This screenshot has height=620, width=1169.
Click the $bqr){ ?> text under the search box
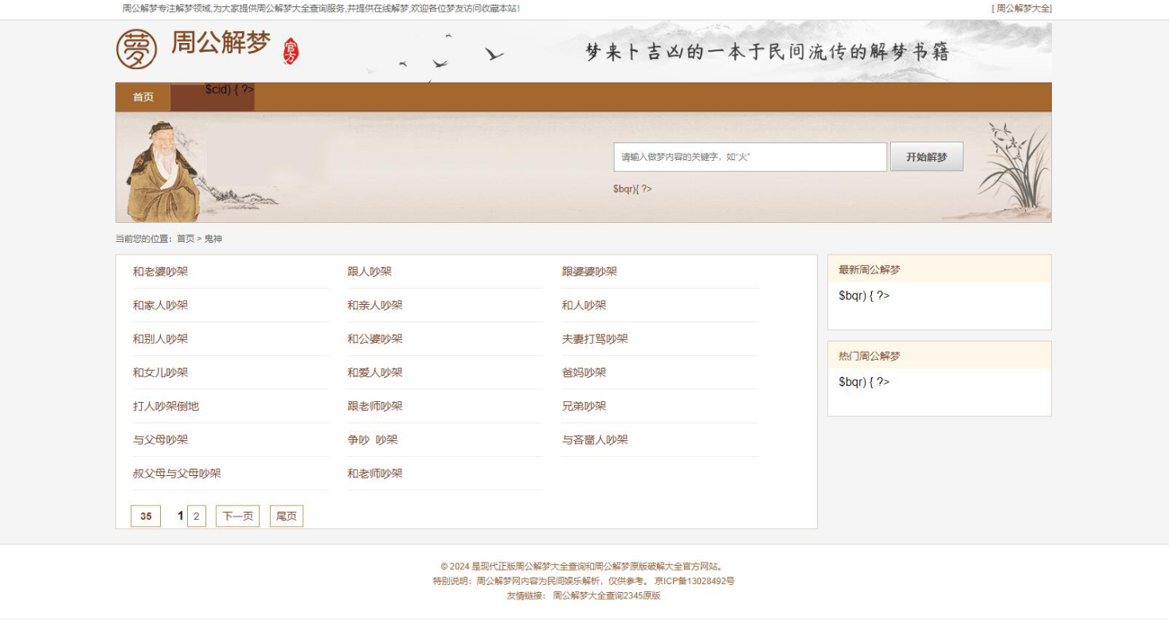click(632, 189)
